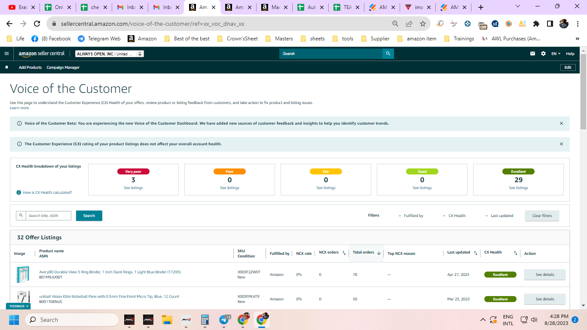587x330 pixels.
Task: Click the Avery binder product thumbnail
Action: click(22, 275)
